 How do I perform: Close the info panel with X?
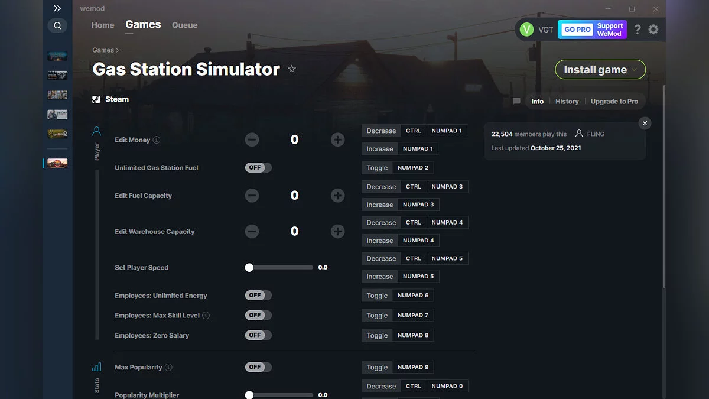click(x=645, y=123)
